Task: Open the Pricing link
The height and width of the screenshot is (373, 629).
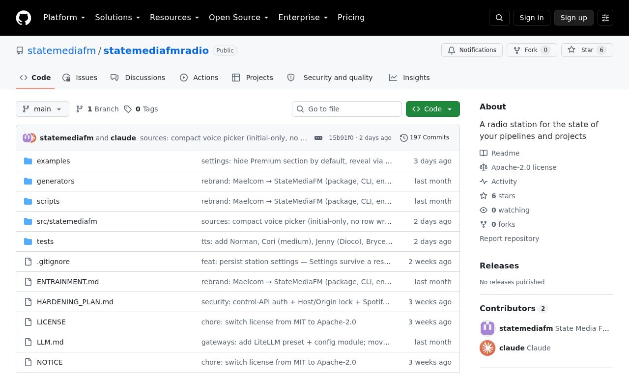Action: pyautogui.click(x=351, y=18)
